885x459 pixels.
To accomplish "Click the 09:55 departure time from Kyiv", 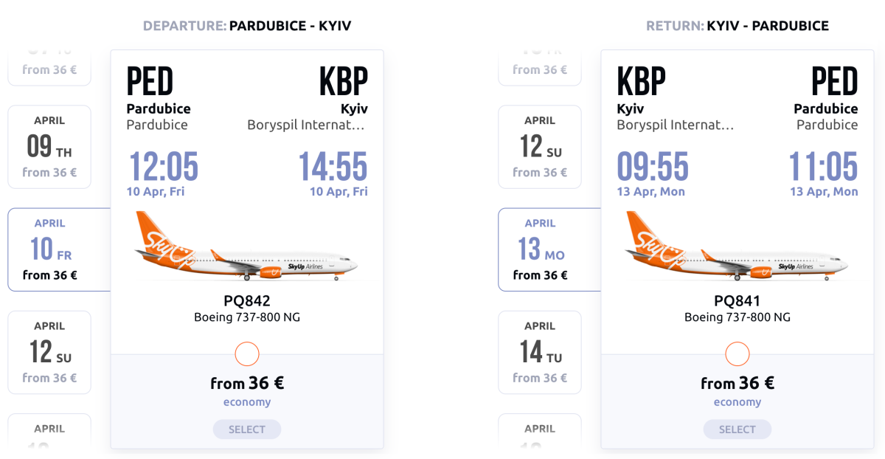I will point(653,166).
